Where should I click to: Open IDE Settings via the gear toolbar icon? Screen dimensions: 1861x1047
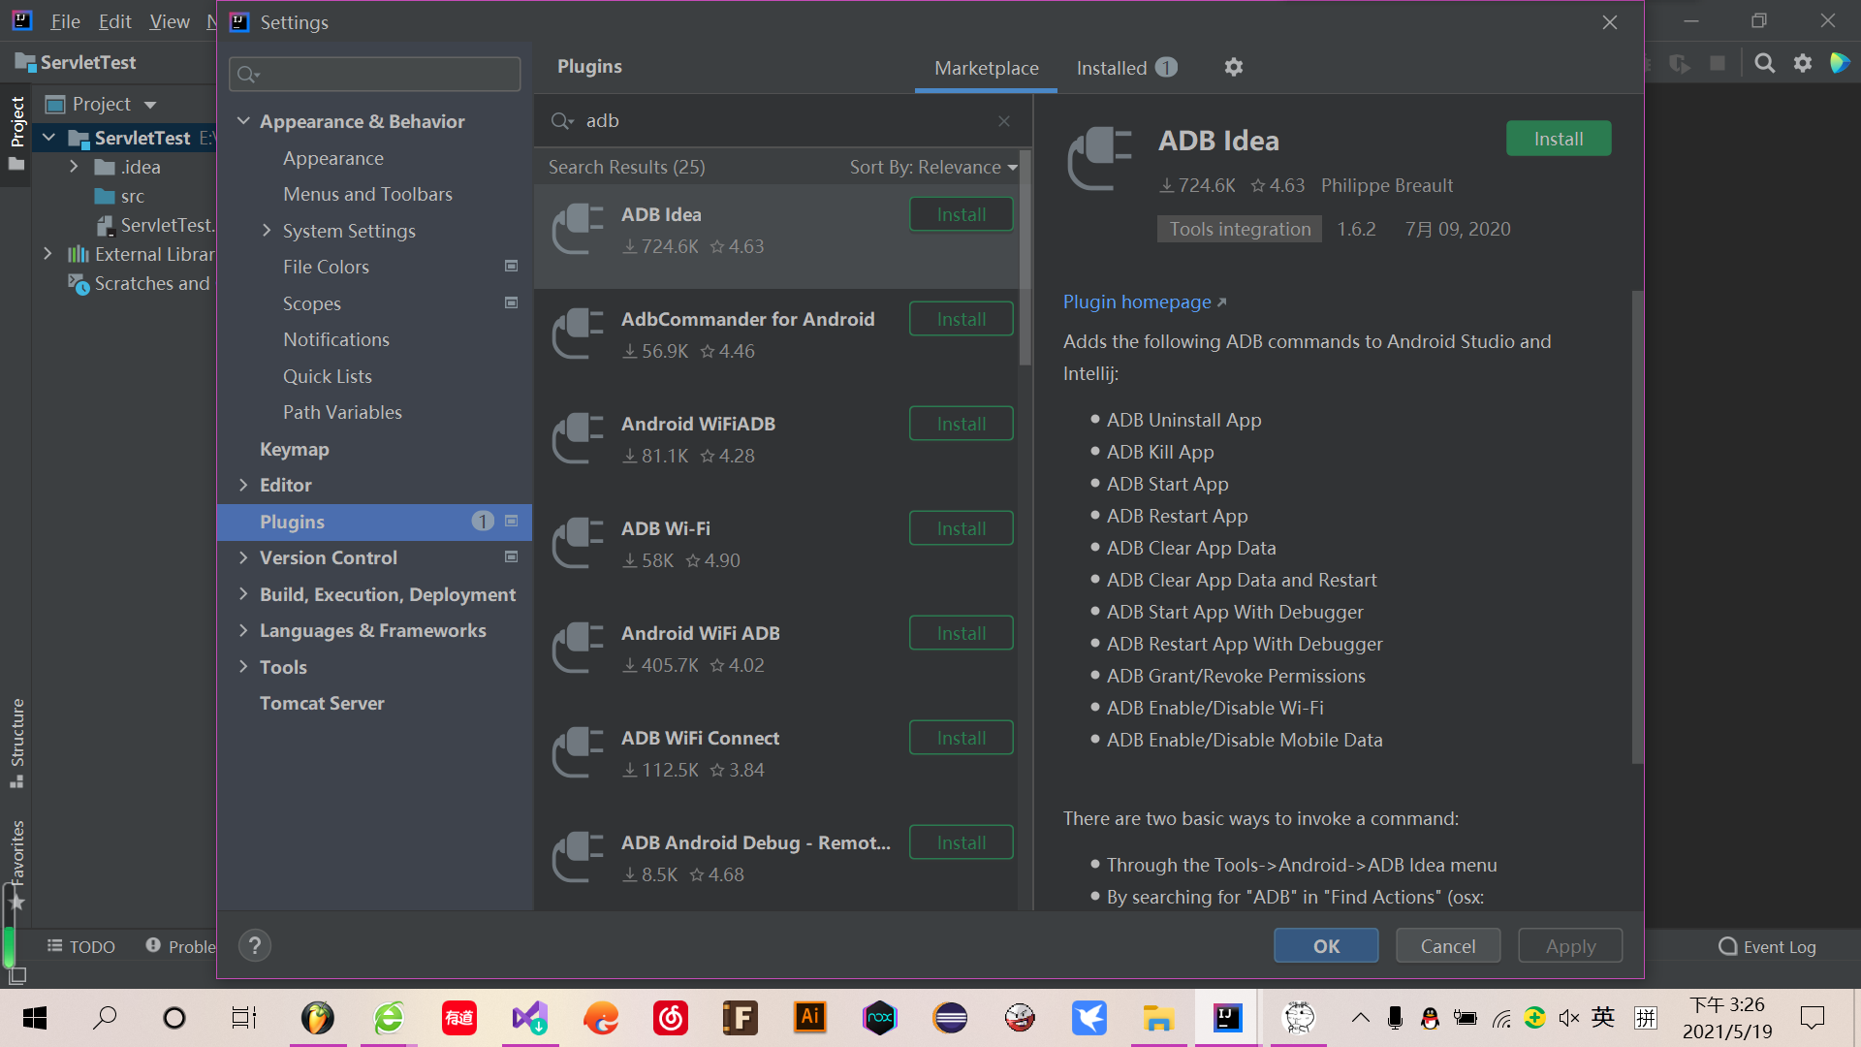coord(1803,62)
